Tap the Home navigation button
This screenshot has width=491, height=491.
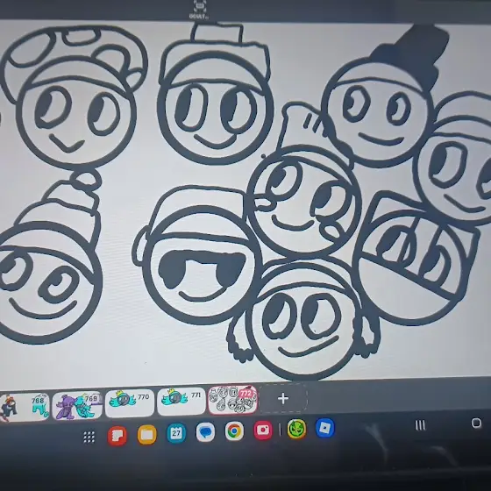coord(476,423)
